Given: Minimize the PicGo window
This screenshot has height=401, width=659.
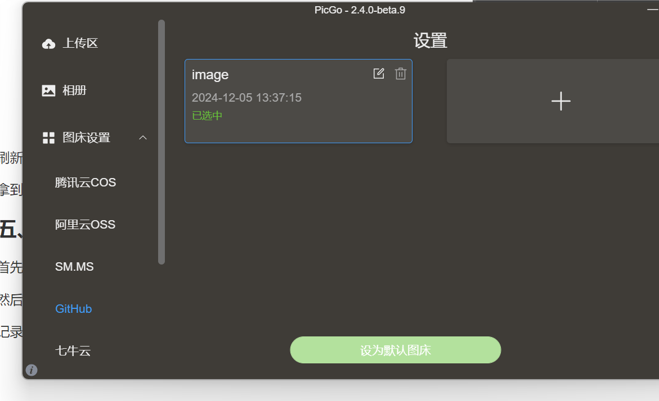Looking at the screenshot, I should pyautogui.click(x=653, y=10).
